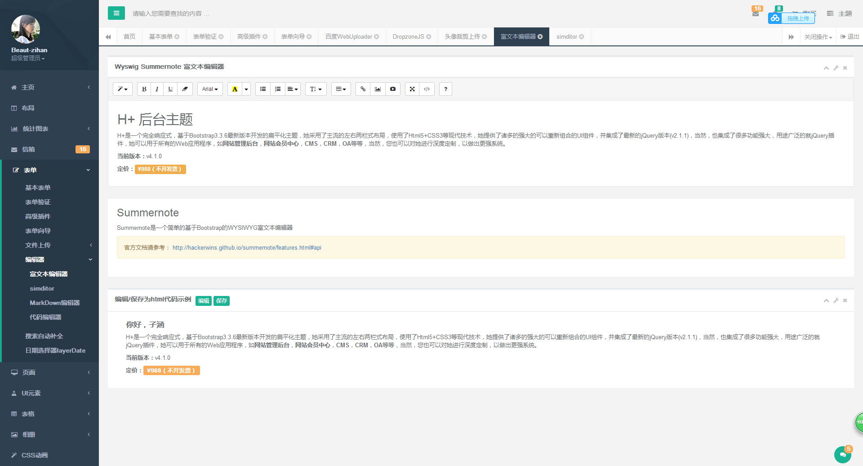Viewport: 863px width, 466px height.
Task: Open the 信箱 sidebar item
Action: point(49,149)
